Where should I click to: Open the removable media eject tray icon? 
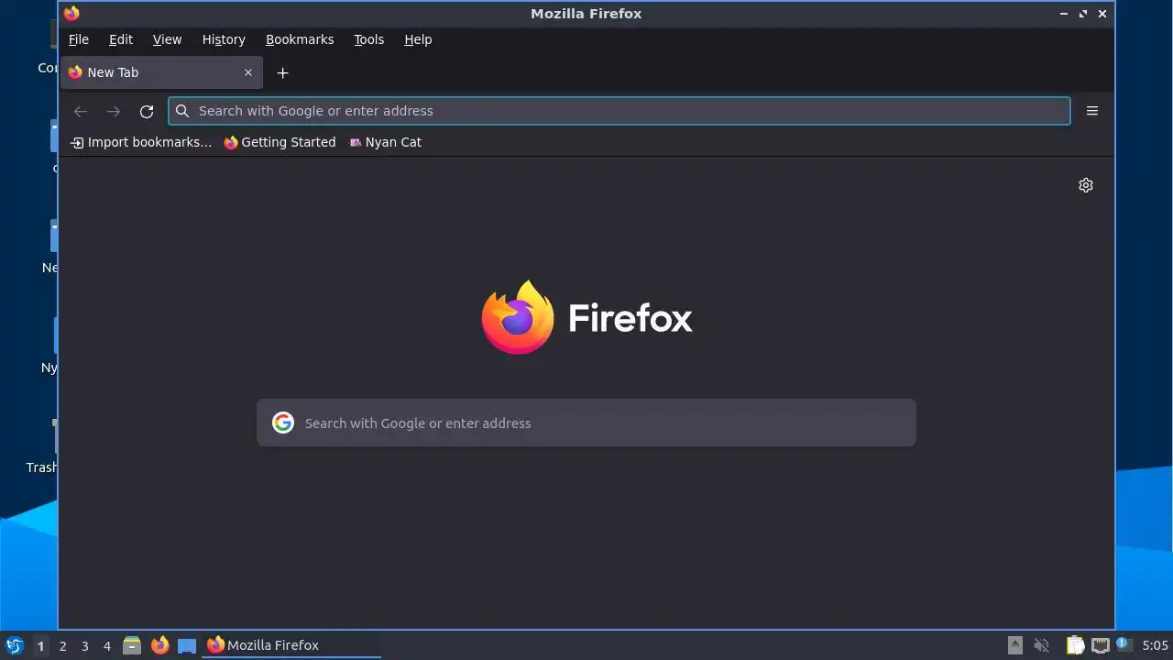coord(1014,645)
